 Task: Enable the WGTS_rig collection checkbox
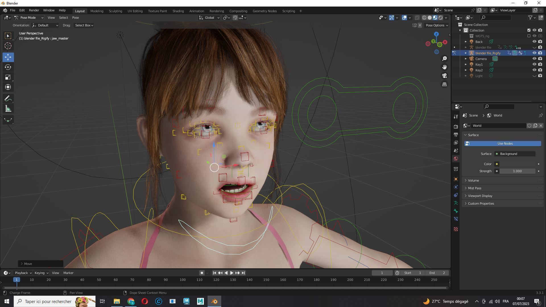pos(529,36)
